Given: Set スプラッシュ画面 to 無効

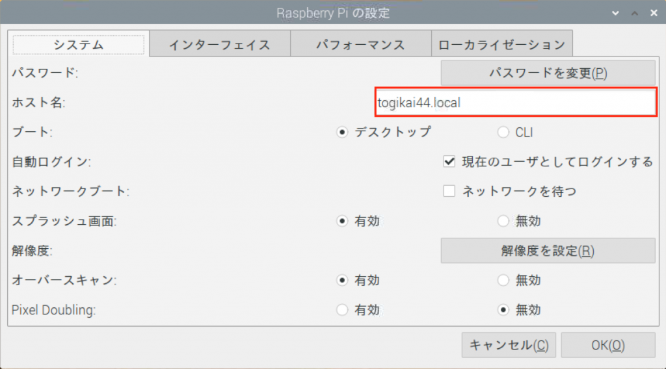Looking at the screenshot, I should click(x=503, y=222).
